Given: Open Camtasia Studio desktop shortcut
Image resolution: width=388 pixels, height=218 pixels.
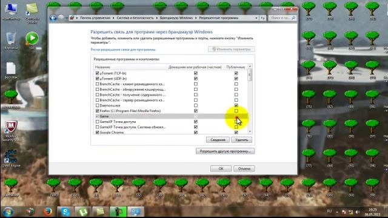Looking at the screenshot, I should pyautogui.click(x=32, y=13).
